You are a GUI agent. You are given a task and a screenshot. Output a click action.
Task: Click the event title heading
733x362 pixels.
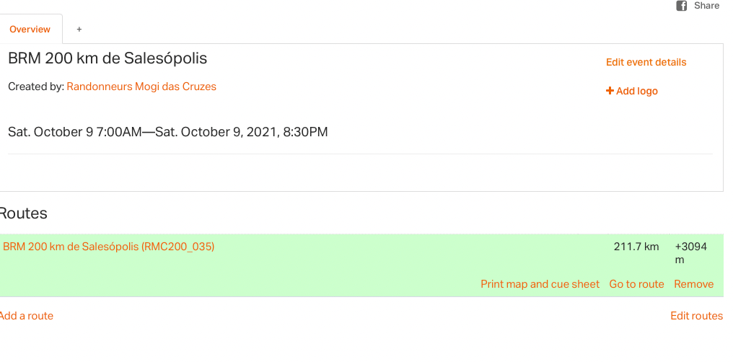coord(107,58)
